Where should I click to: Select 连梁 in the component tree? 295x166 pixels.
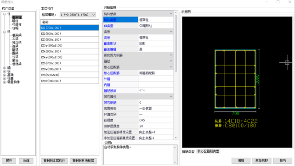[15, 46]
